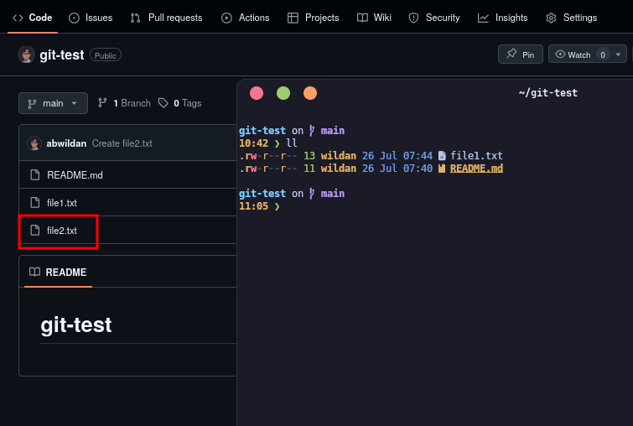Click the pink terminal window button
This screenshot has width=633, height=426.
257,93
